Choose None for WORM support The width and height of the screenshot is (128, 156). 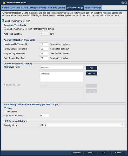(x=5, y=108)
